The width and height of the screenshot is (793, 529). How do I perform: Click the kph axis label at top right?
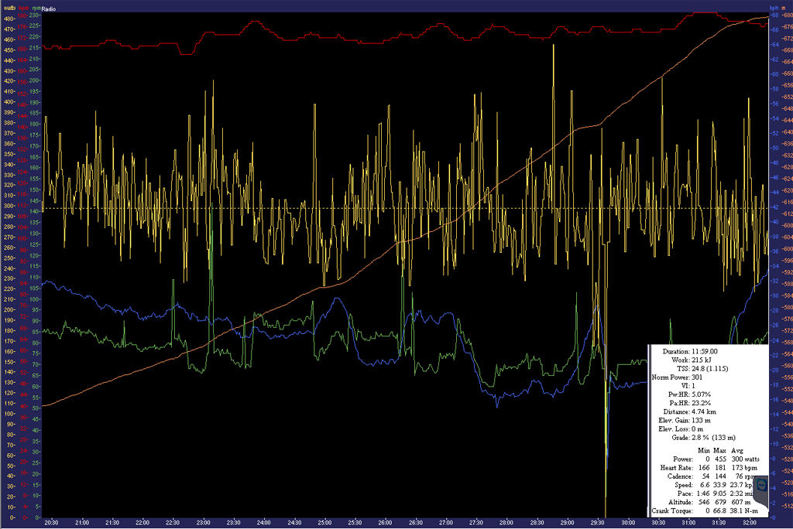tap(772, 7)
